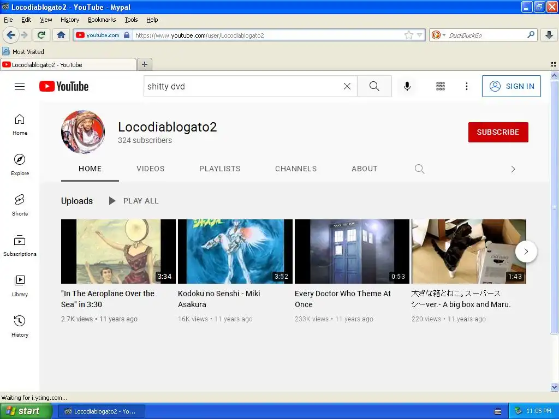Open Shorts in the sidebar
559x419 pixels.
20,205
